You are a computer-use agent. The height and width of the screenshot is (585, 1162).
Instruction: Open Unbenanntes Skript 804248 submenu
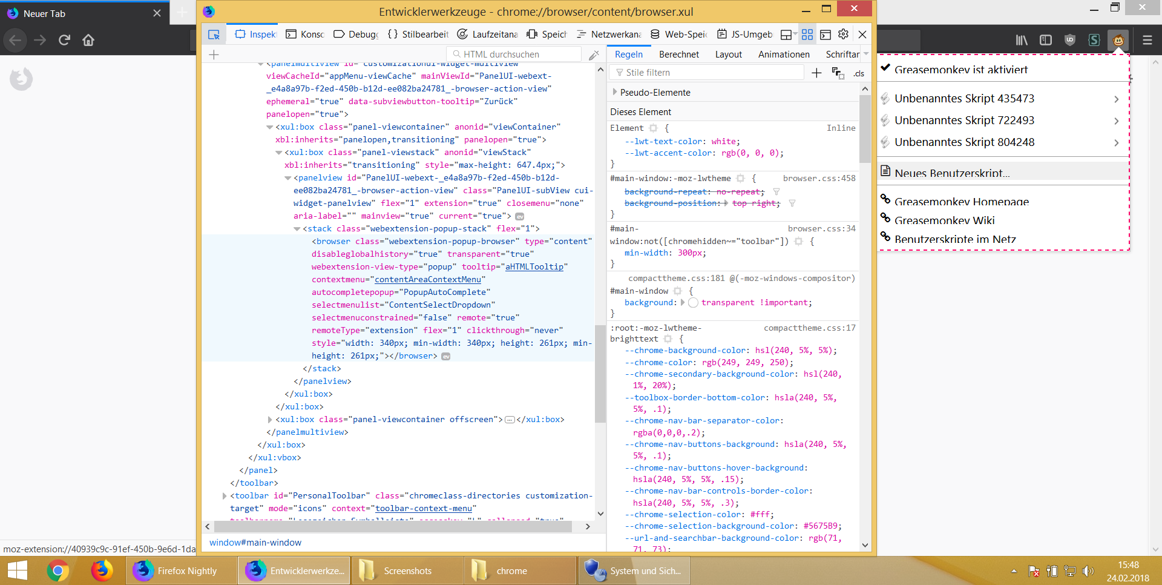tap(1003, 142)
